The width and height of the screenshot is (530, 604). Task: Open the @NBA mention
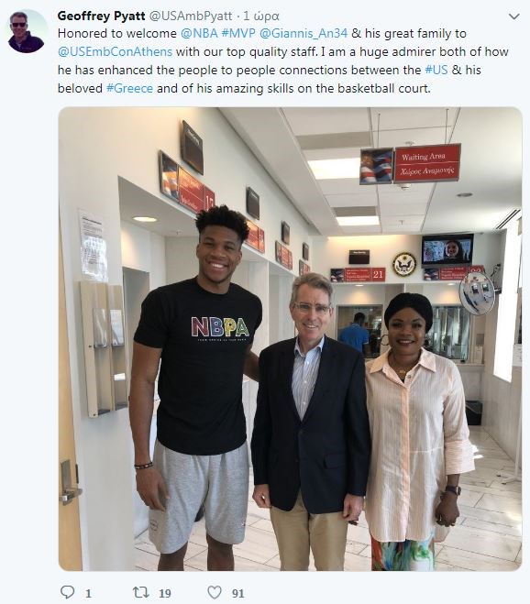pos(199,34)
